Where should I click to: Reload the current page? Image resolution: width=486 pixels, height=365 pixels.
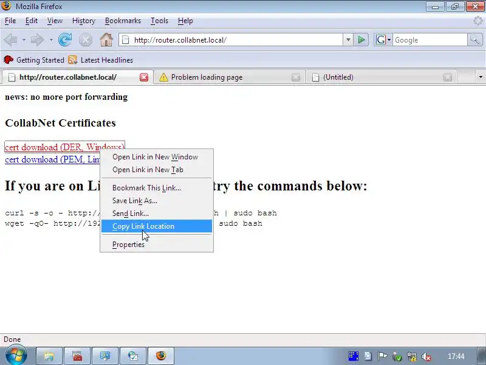pos(65,40)
